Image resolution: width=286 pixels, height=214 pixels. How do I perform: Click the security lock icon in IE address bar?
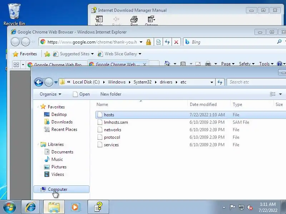(x=148, y=42)
